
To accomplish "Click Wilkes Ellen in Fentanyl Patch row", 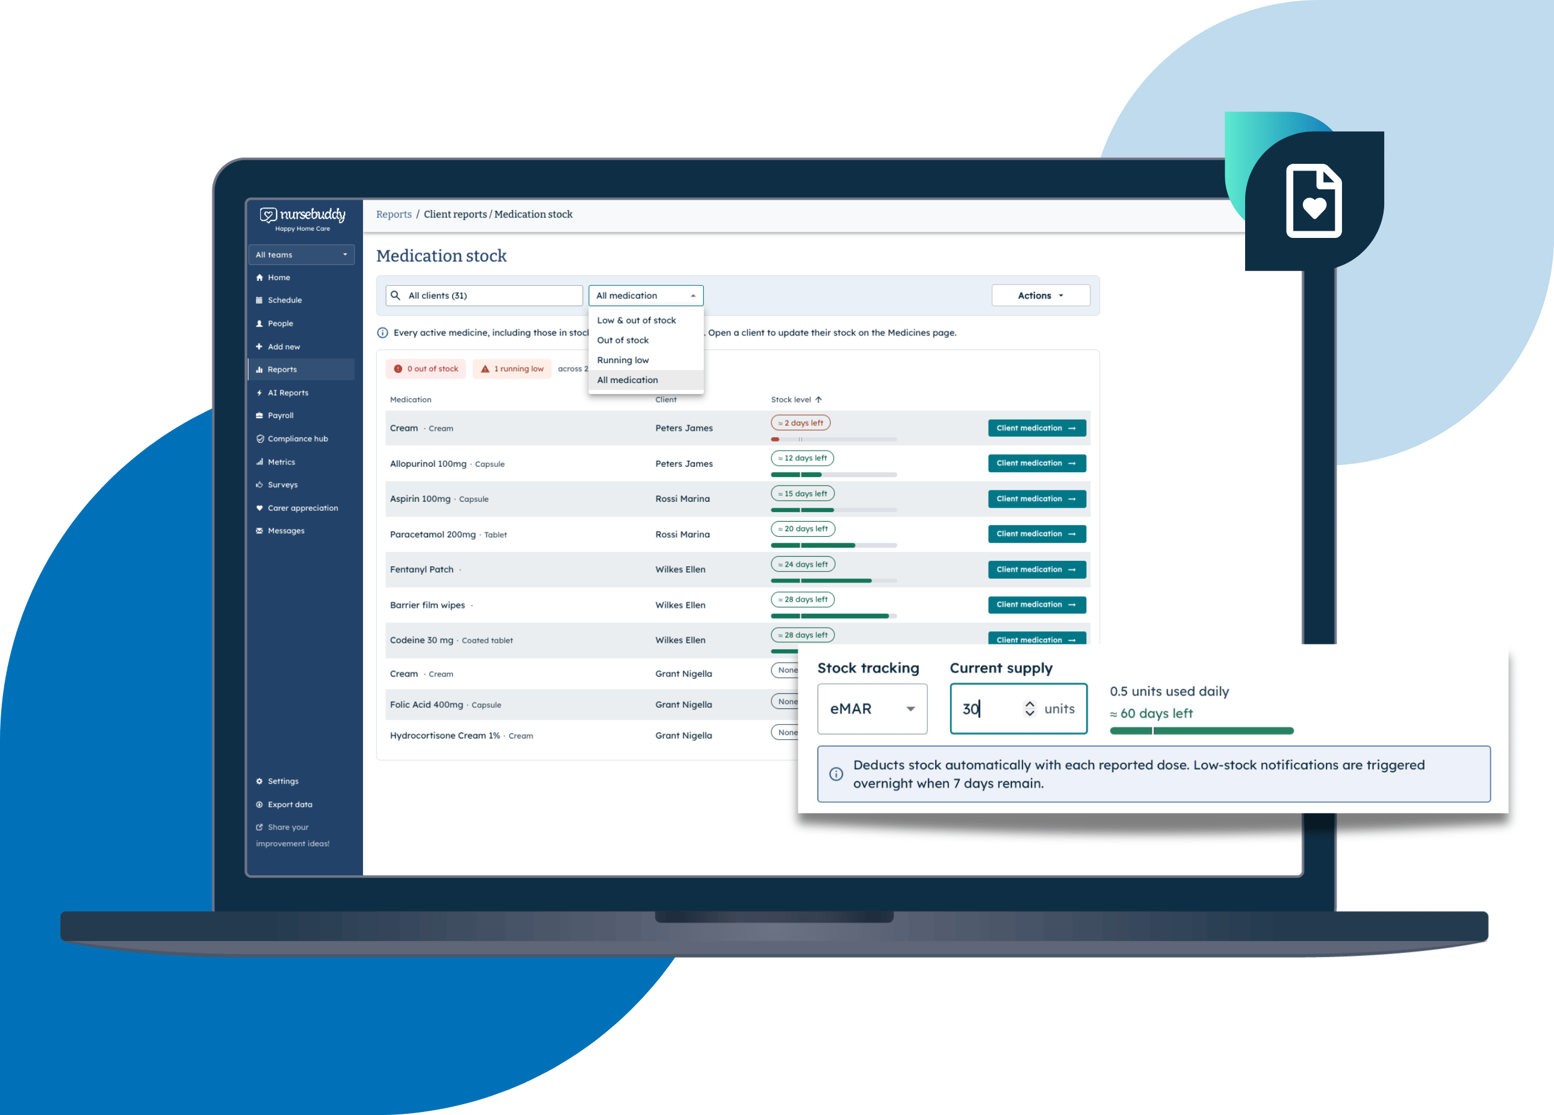I will [x=680, y=569].
